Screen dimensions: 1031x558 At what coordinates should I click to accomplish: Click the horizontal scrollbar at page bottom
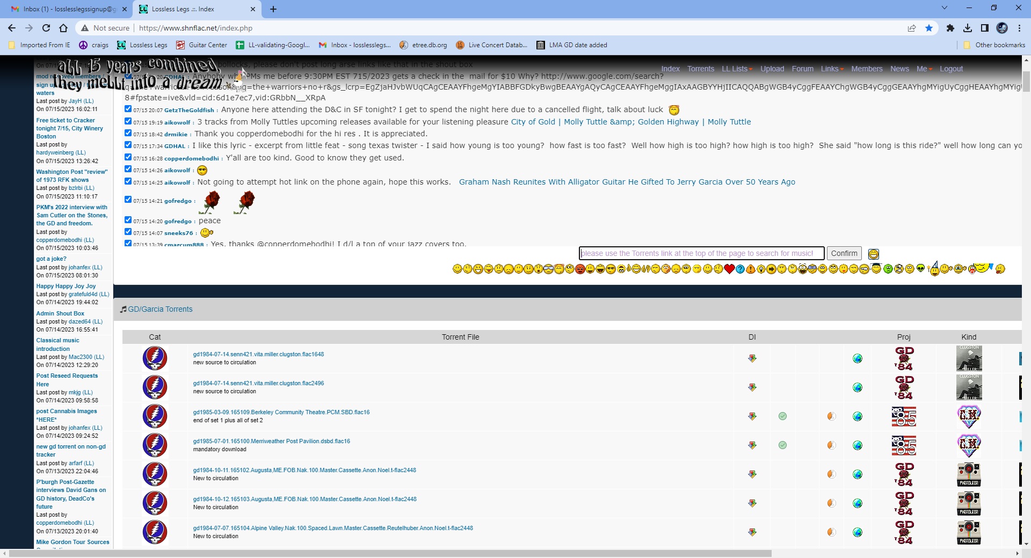(390, 553)
